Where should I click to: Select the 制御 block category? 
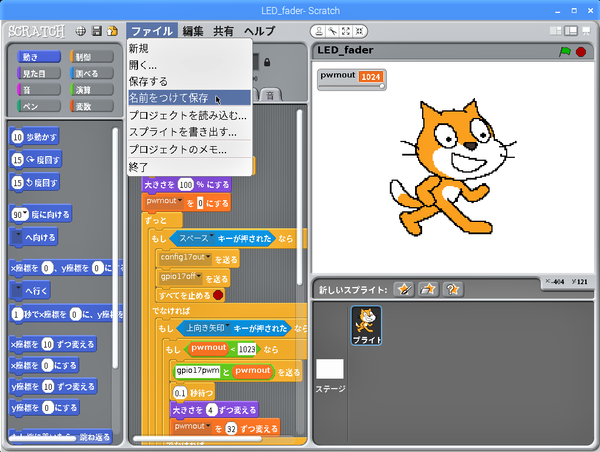pos(92,57)
